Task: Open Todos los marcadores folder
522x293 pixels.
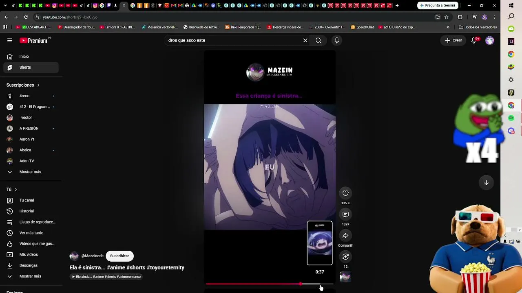Action: coord(478,27)
